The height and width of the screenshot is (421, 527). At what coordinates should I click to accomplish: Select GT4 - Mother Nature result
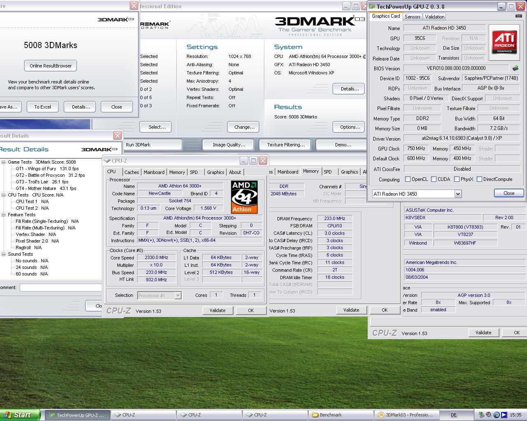(x=46, y=188)
